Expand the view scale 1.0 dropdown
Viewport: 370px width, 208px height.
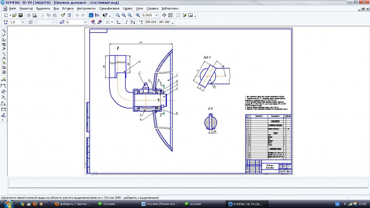(23, 22)
